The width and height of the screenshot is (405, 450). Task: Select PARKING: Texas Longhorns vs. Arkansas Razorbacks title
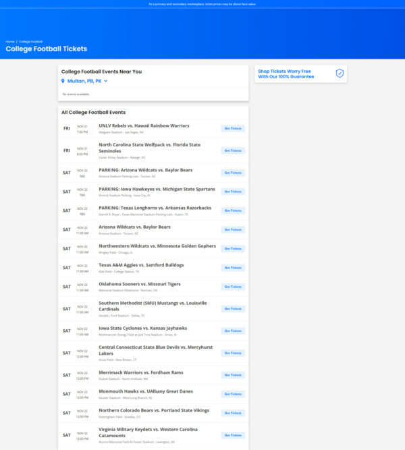[x=155, y=208]
